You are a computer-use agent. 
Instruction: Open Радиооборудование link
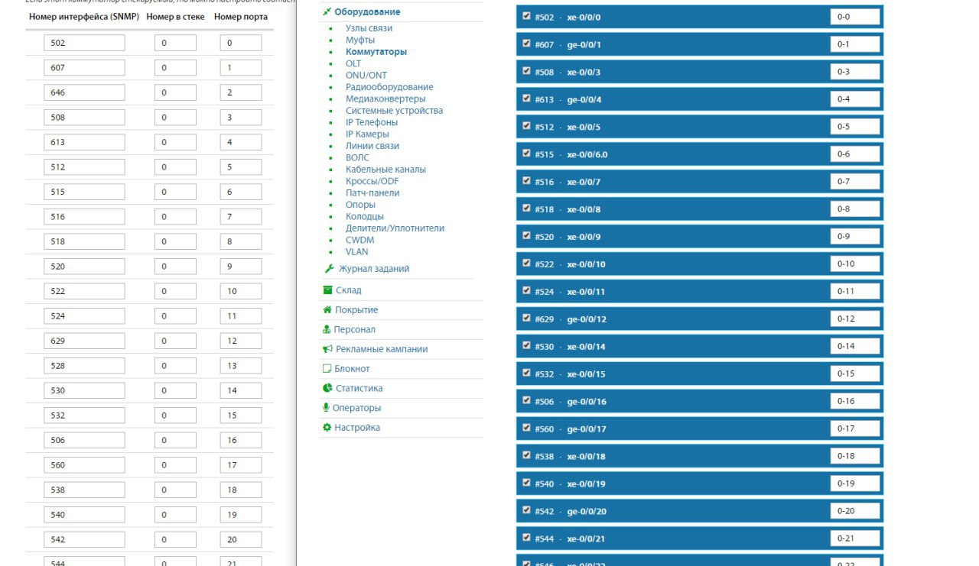click(389, 87)
